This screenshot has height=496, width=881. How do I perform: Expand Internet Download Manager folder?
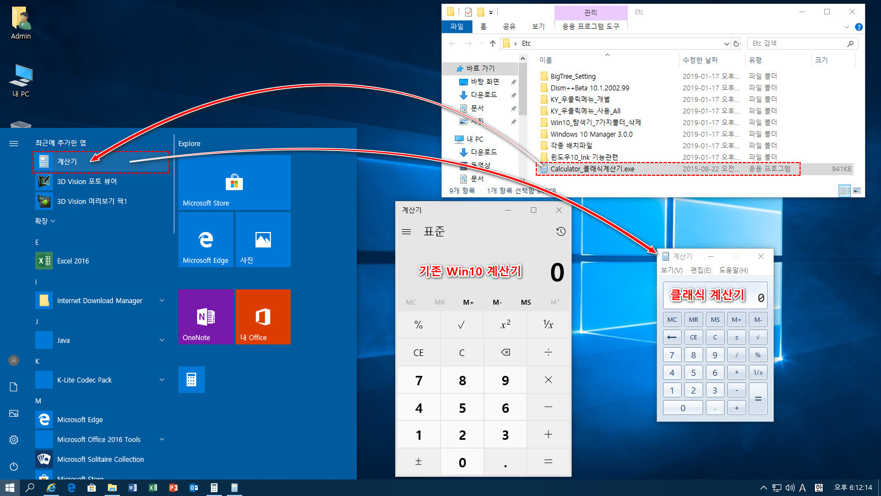(x=162, y=300)
